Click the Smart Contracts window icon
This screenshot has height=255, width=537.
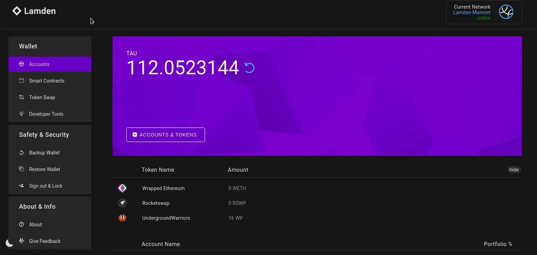pos(21,81)
